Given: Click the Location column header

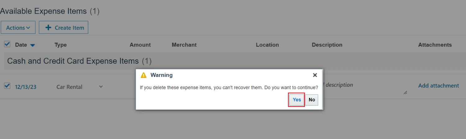Looking at the screenshot, I should coord(267,45).
